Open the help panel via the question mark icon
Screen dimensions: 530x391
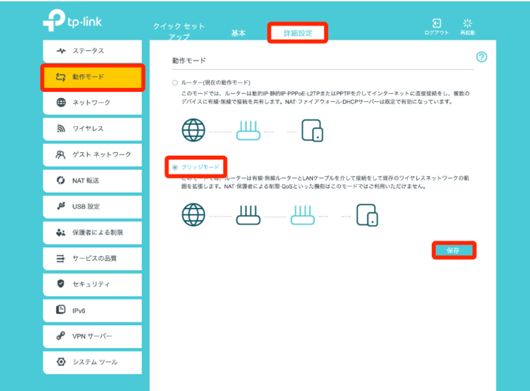(481, 58)
